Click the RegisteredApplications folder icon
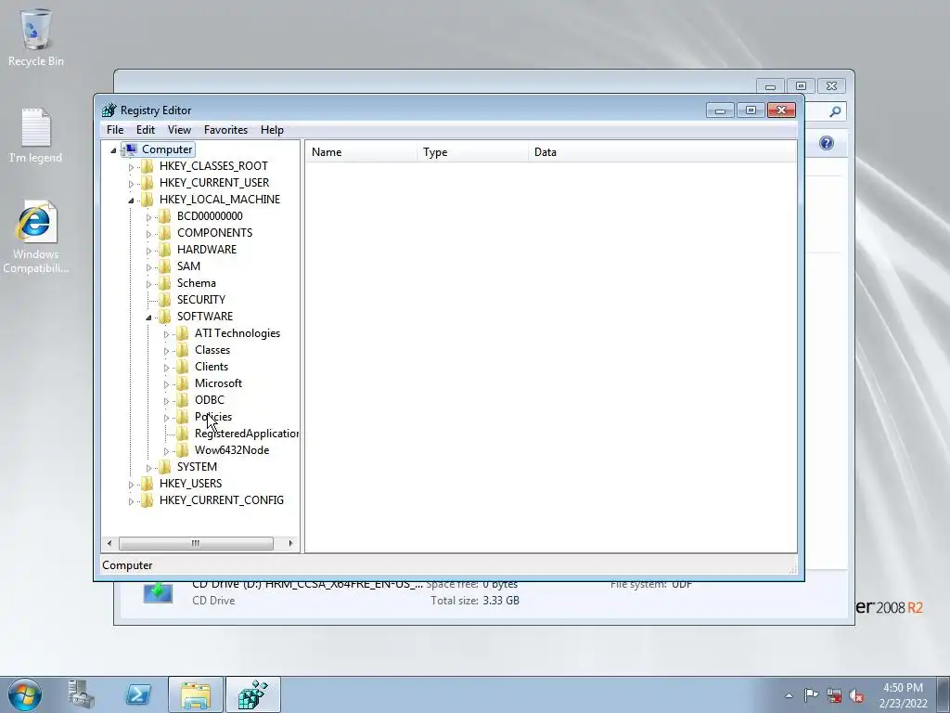Image resolution: width=950 pixels, height=713 pixels. click(x=183, y=434)
